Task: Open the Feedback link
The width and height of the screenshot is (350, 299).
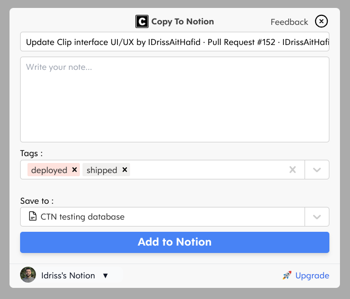Action: (x=289, y=22)
